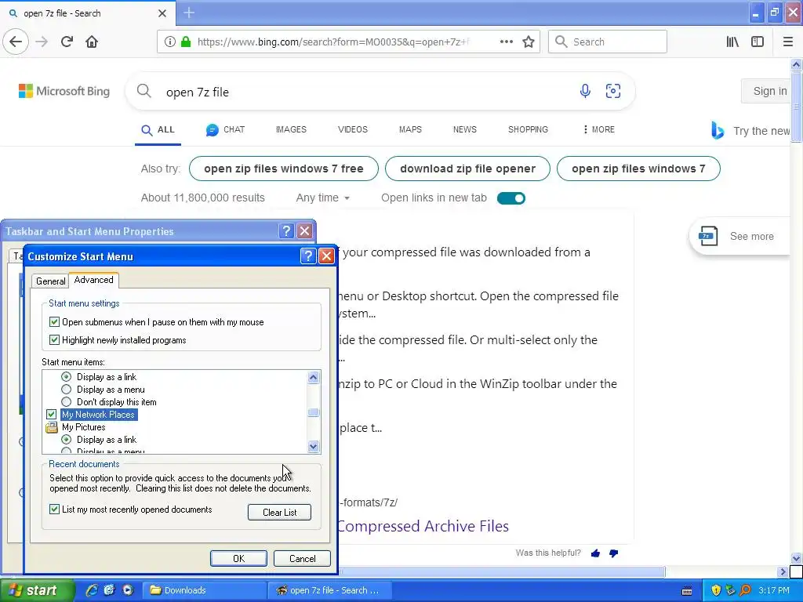Open the CHAT search tab
803x602 pixels.
click(225, 129)
